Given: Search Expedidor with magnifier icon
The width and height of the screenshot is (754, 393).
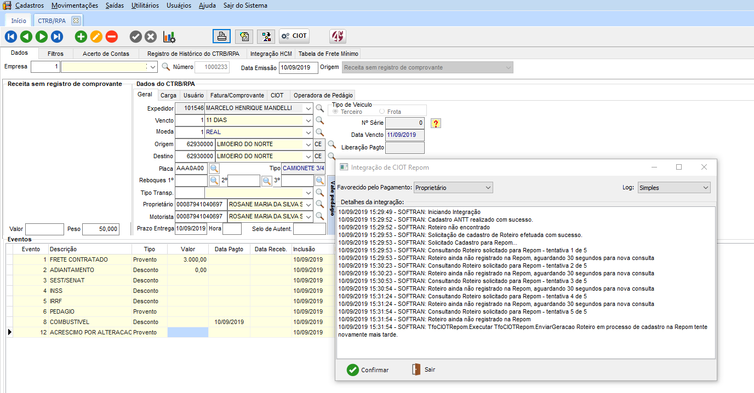Looking at the screenshot, I should [320, 108].
